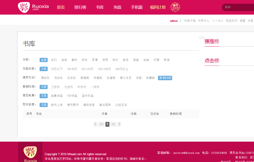
Task: Select 不限 in the 写作进度 row
Action: tap(43, 105)
